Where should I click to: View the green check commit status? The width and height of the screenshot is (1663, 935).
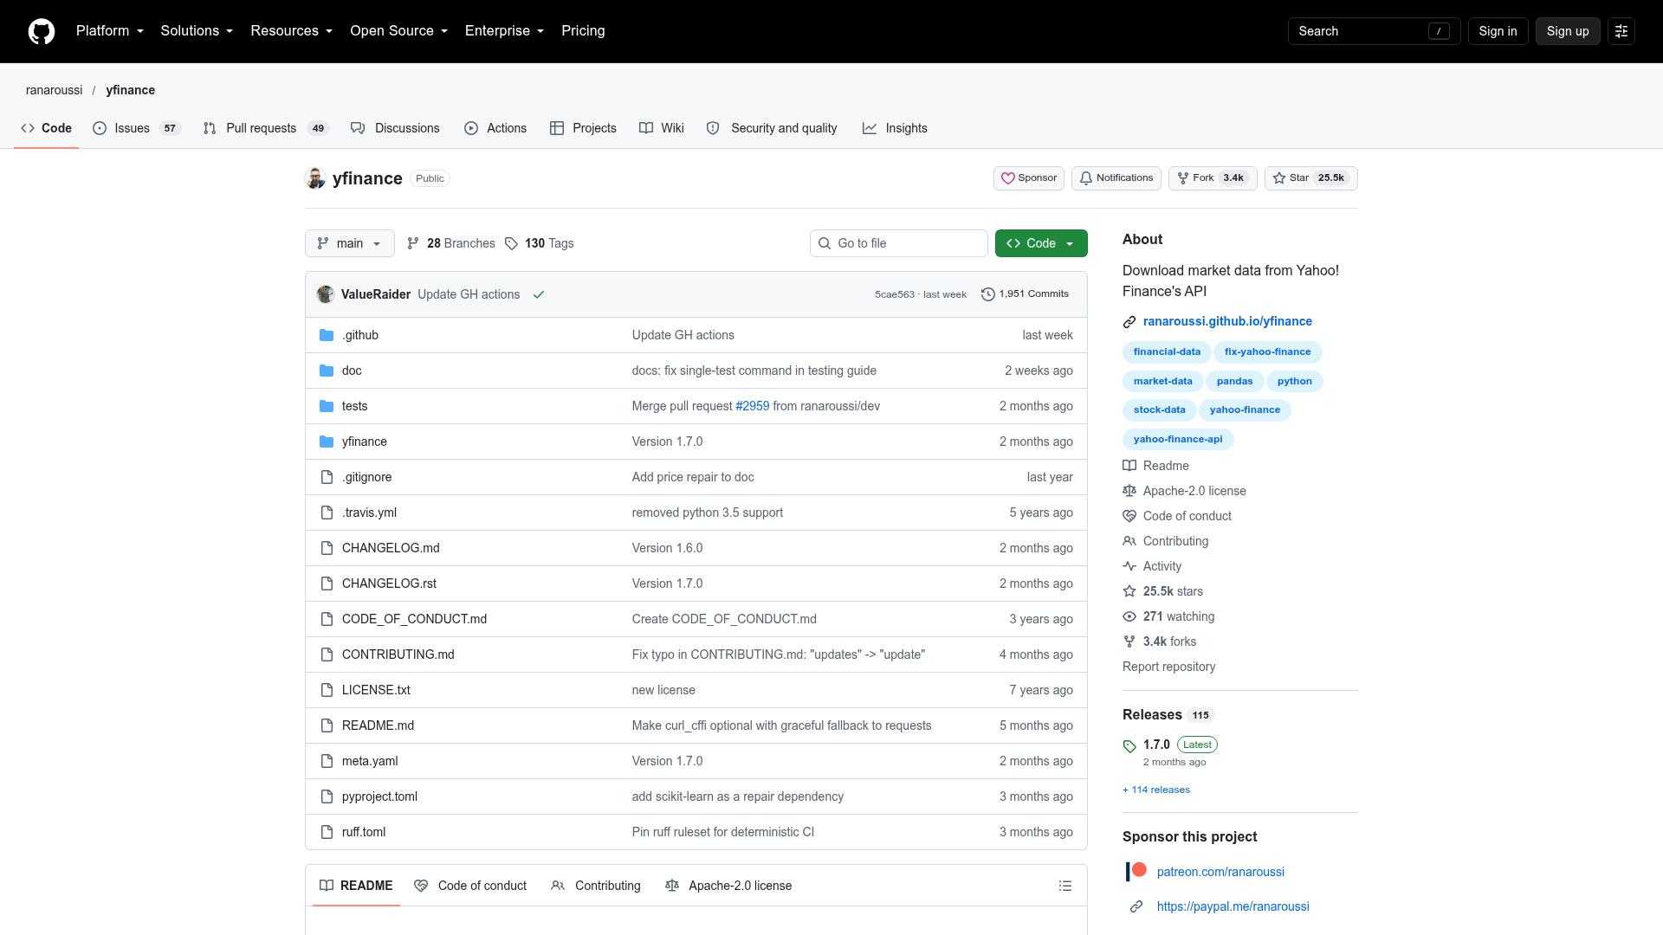tap(539, 294)
